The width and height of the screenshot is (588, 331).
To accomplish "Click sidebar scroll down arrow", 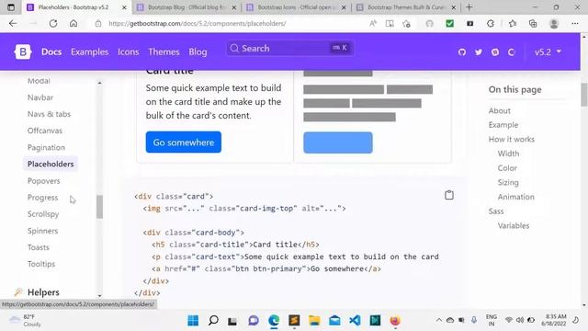I will tap(99, 296).
